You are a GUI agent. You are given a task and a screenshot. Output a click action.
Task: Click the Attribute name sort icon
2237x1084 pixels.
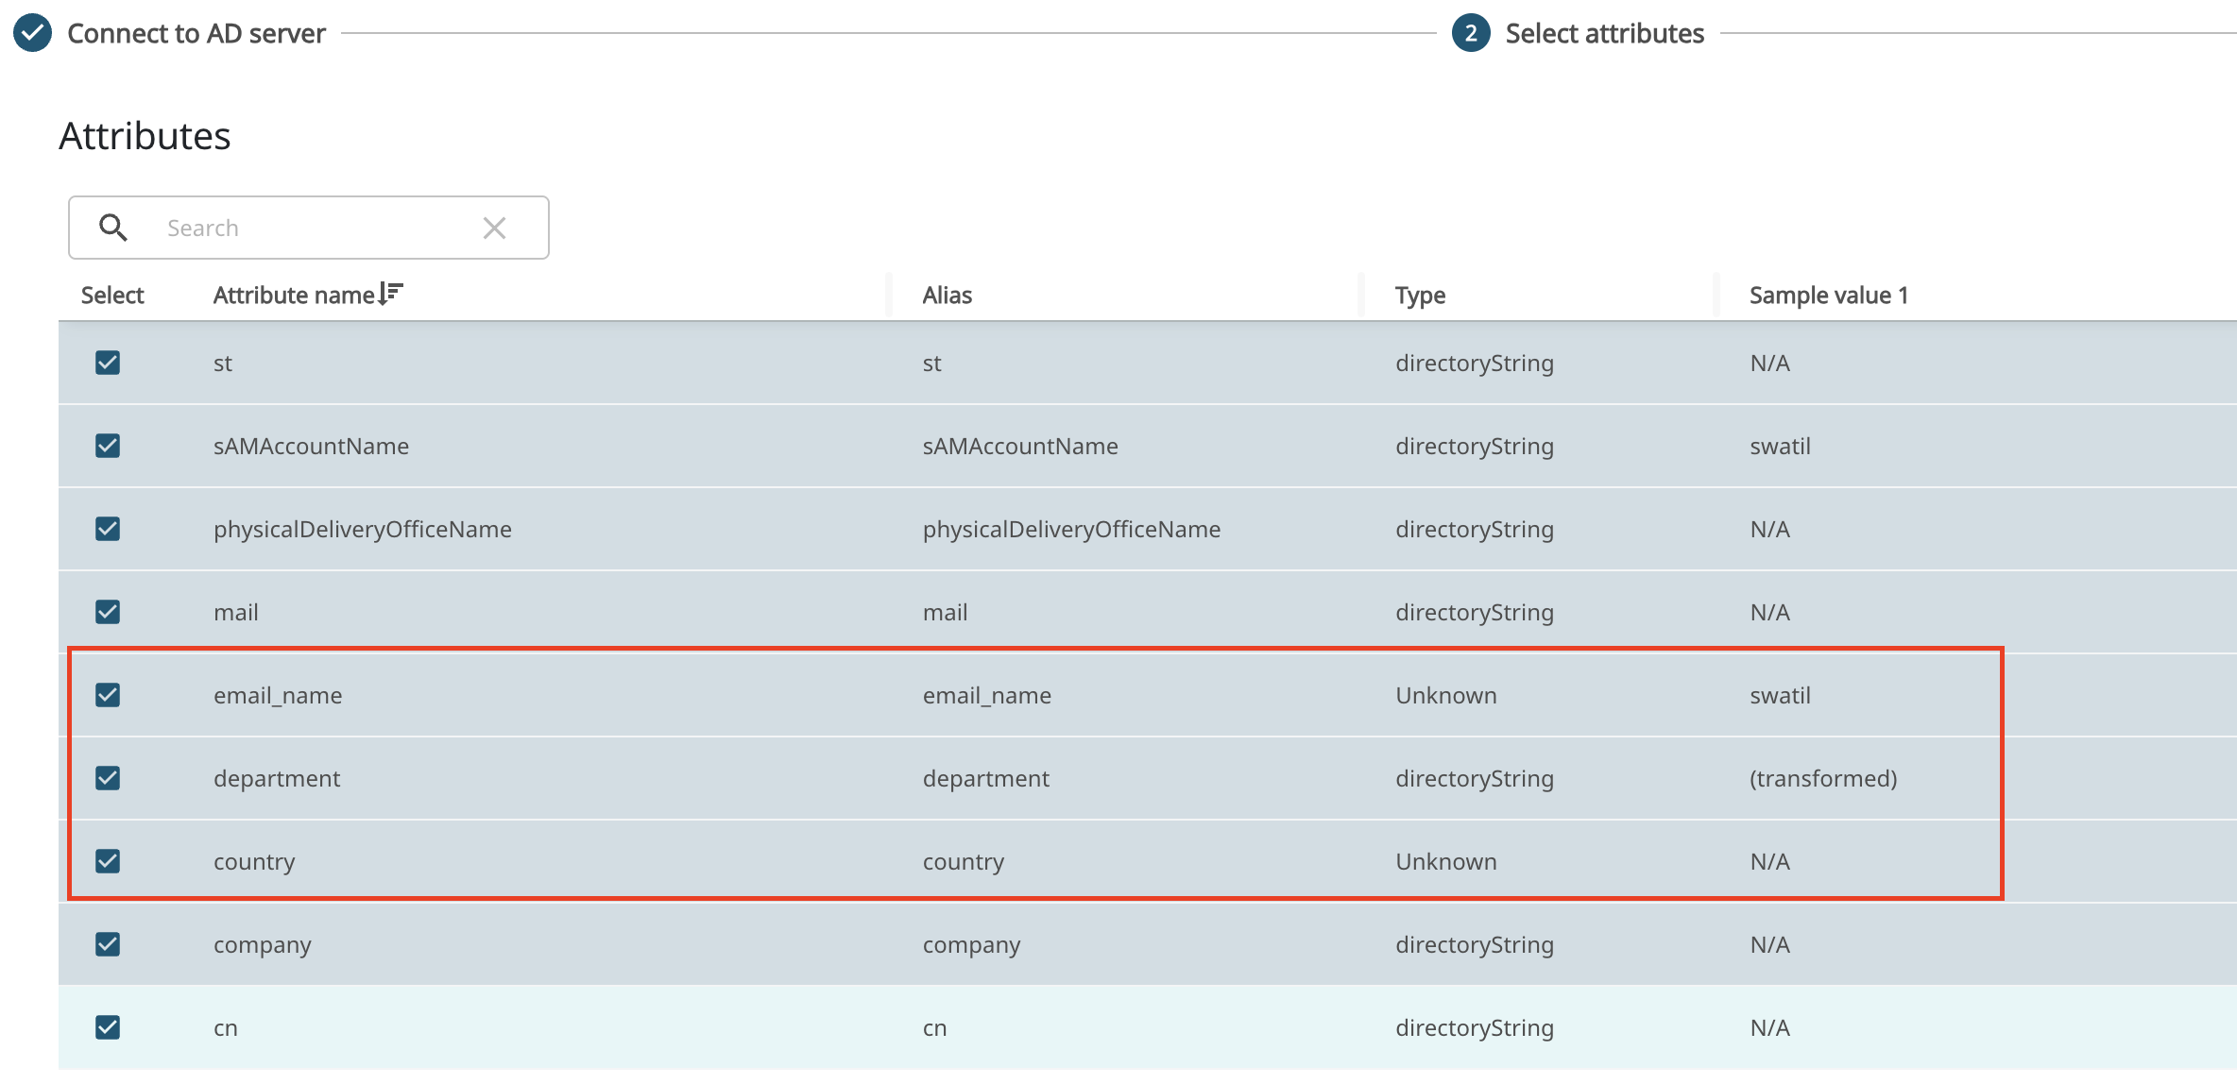coord(390,294)
